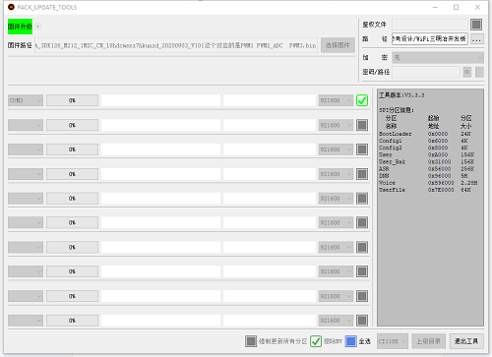492x357 pixels.
Task: Open the first row's 921600 baud rate dropdown
Action: 336,100
